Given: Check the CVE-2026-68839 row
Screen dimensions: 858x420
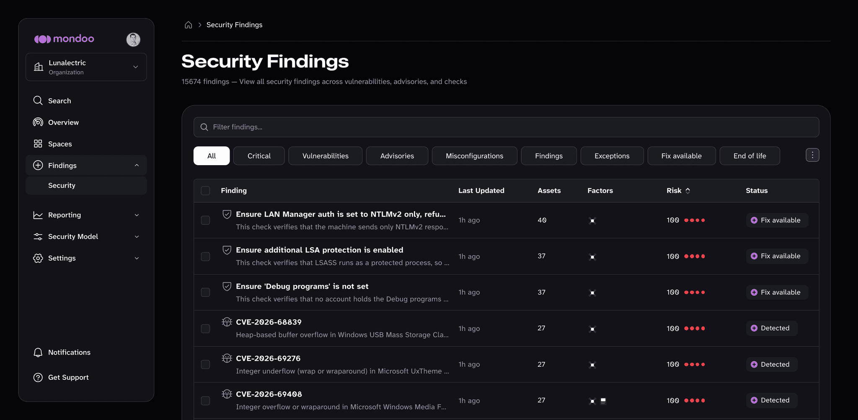Looking at the screenshot, I should pyautogui.click(x=205, y=328).
